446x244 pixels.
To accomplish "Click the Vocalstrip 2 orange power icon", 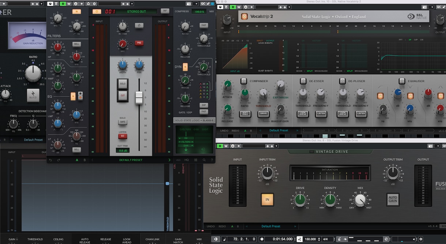I will (244, 16).
